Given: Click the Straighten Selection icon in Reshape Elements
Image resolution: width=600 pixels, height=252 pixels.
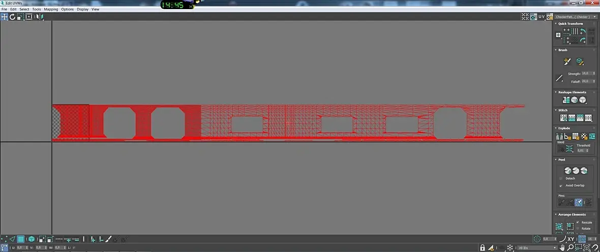Looking at the screenshot, I should pos(566,100).
